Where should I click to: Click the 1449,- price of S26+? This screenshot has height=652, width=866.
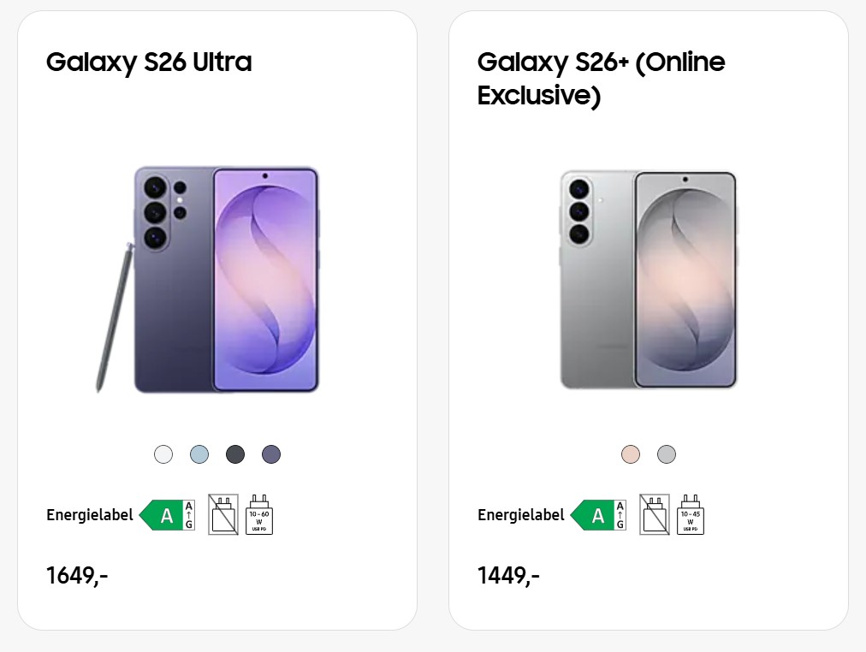508,576
